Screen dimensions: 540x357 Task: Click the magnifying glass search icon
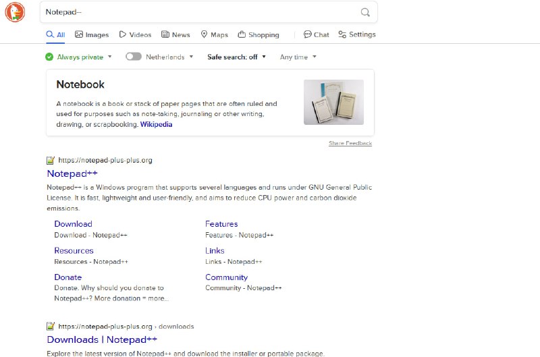point(365,12)
